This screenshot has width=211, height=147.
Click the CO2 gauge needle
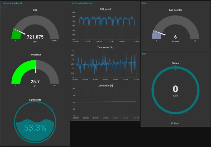click(x=19, y=31)
